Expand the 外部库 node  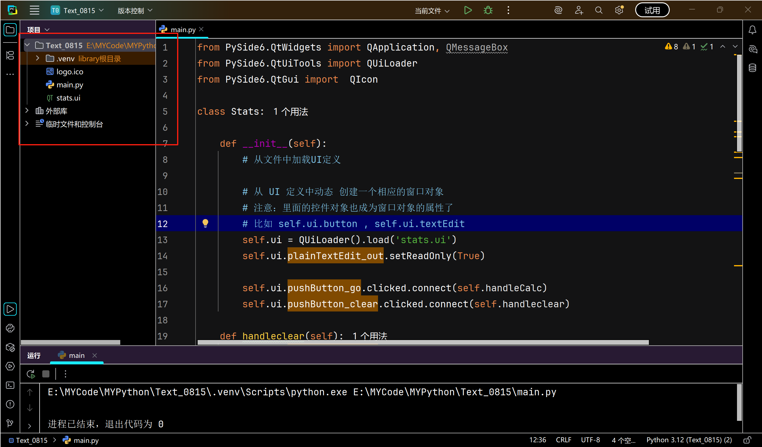[x=27, y=111]
